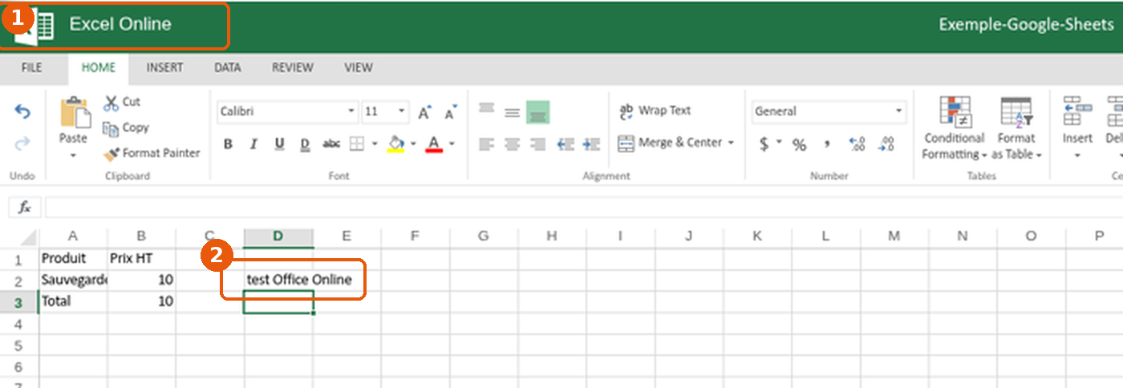This screenshot has height=388, width=1123.
Task: Align cell text left
Action: (x=486, y=144)
